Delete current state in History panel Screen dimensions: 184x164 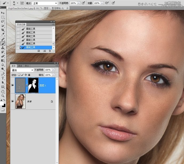point(50,51)
